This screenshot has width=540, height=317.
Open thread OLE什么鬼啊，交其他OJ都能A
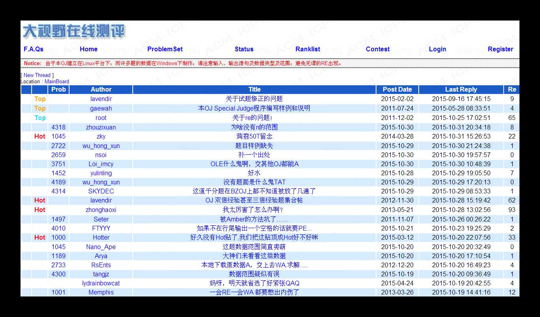(x=254, y=164)
